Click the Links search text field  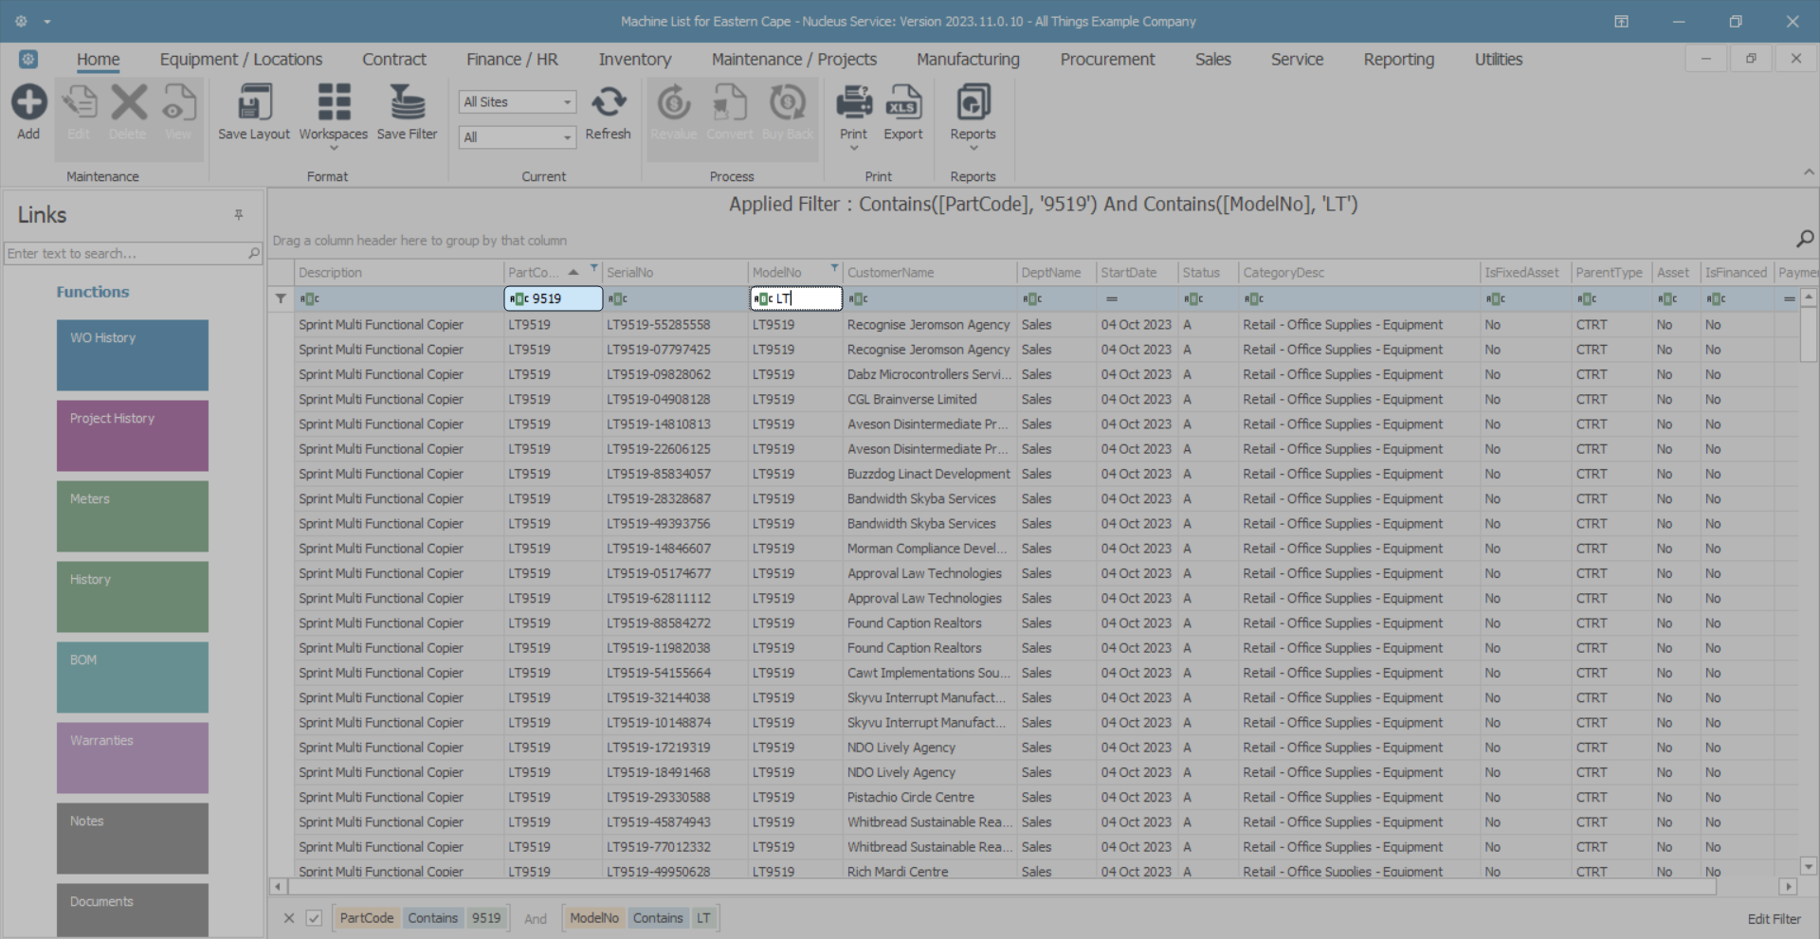coord(125,254)
